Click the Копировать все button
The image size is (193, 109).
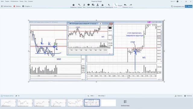[x=178, y=6]
